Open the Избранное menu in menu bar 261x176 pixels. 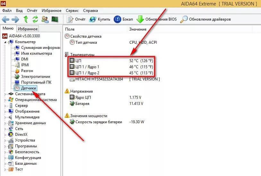tap(51, 11)
